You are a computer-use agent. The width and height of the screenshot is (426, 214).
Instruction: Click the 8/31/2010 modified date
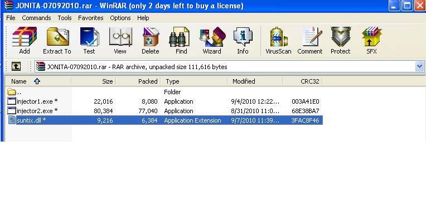point(255,111)
